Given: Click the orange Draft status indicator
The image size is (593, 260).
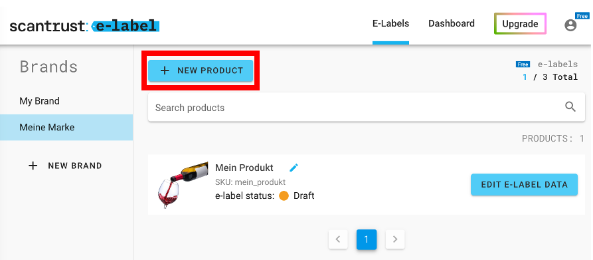Looking at the screenshot, I should [x=284, y=195].
